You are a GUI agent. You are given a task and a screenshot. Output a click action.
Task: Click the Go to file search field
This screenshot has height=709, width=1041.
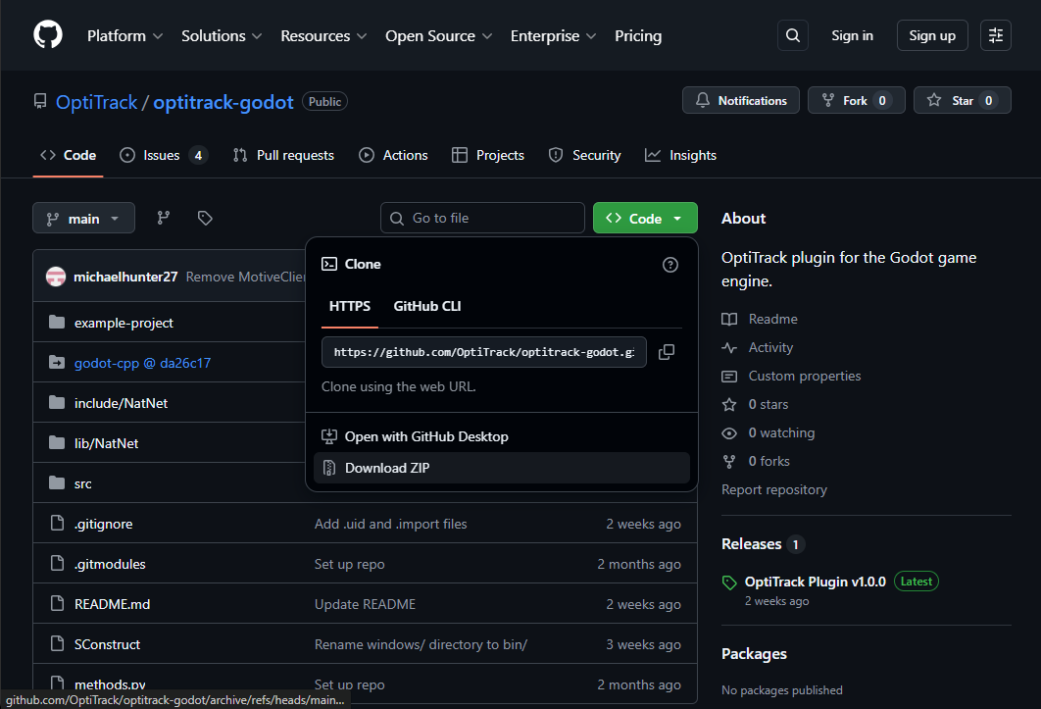click(x=482, y=218)
